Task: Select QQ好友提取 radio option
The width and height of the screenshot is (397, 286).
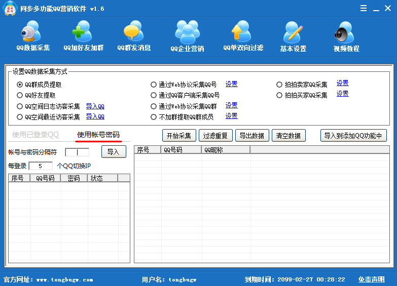Action: pyautogui.click(x=20, y=95)
